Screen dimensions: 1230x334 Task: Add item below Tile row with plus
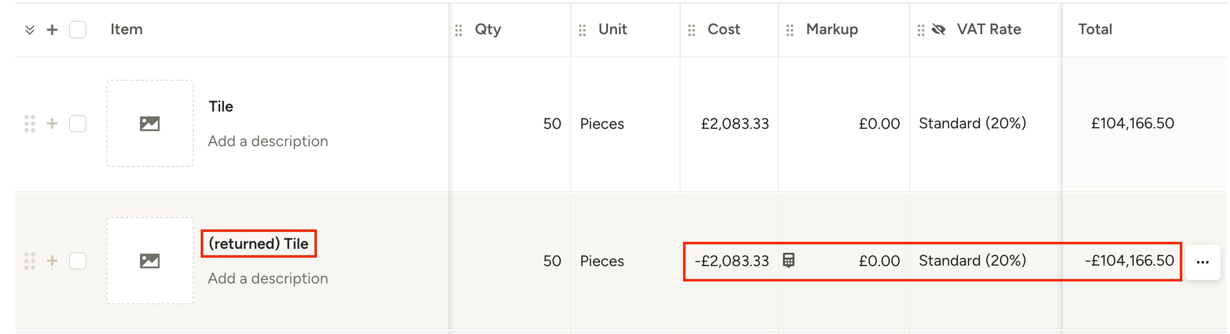click(x=52, y=123)
